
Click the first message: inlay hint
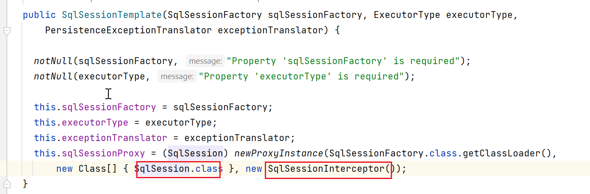pyautogui.click(x=205, y=62)
